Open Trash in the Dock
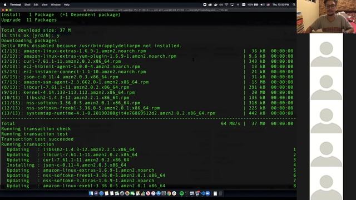The image size is (356, 200). tap(220, 193)
